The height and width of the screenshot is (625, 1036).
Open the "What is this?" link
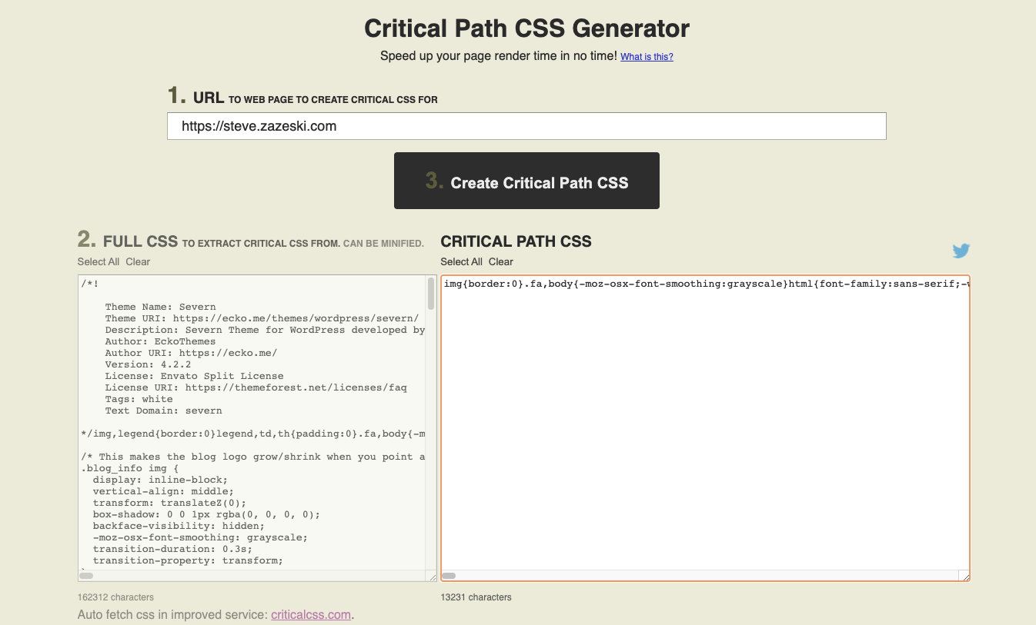647,57
